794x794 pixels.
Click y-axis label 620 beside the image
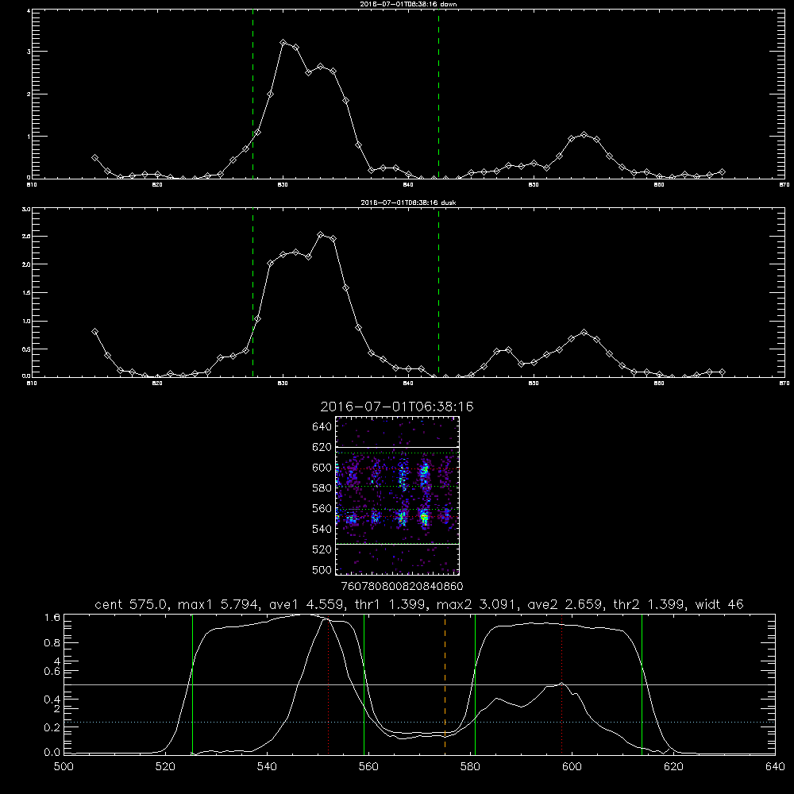[322, 447]
